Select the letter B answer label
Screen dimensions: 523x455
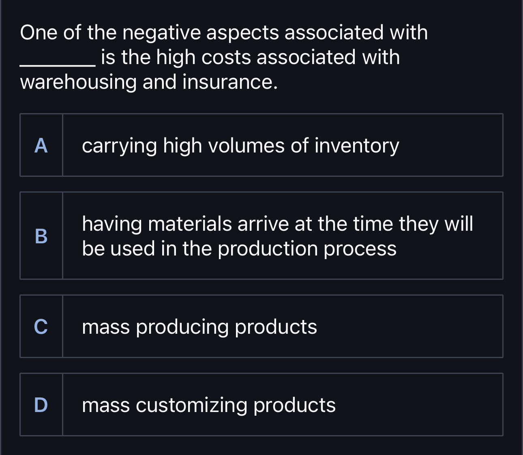tap(41, 236)
